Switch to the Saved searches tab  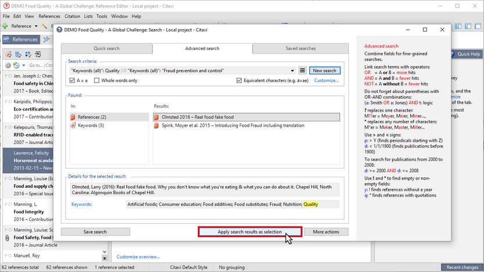click(x=301, y=48)
